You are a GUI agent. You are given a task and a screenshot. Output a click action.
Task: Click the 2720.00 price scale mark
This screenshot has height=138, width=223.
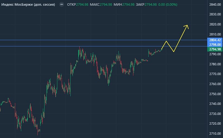[x=215, y=124]
